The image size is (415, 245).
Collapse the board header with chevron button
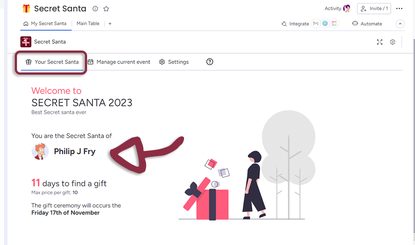pyautogui.click(x=400, y=24)
